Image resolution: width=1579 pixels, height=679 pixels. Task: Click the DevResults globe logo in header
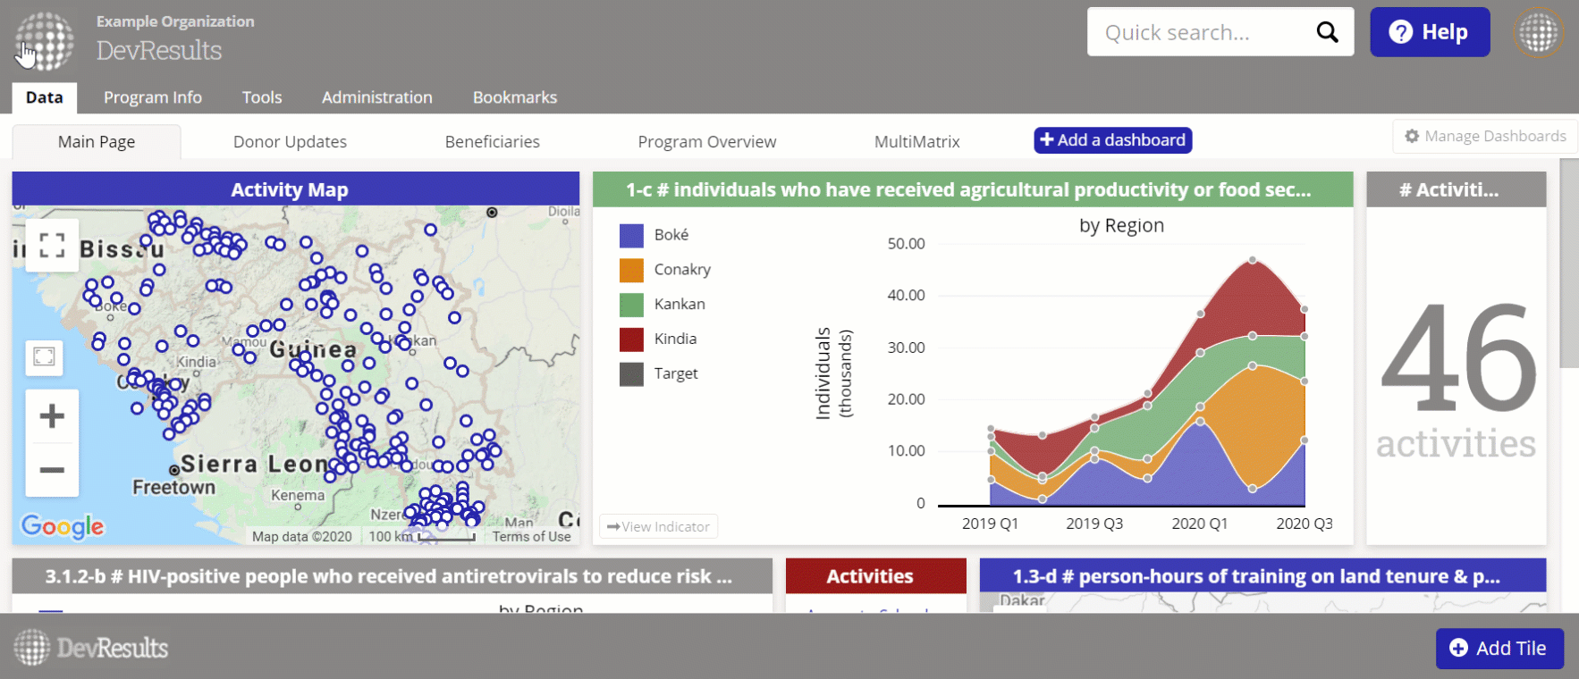click(x=45, y=41)
